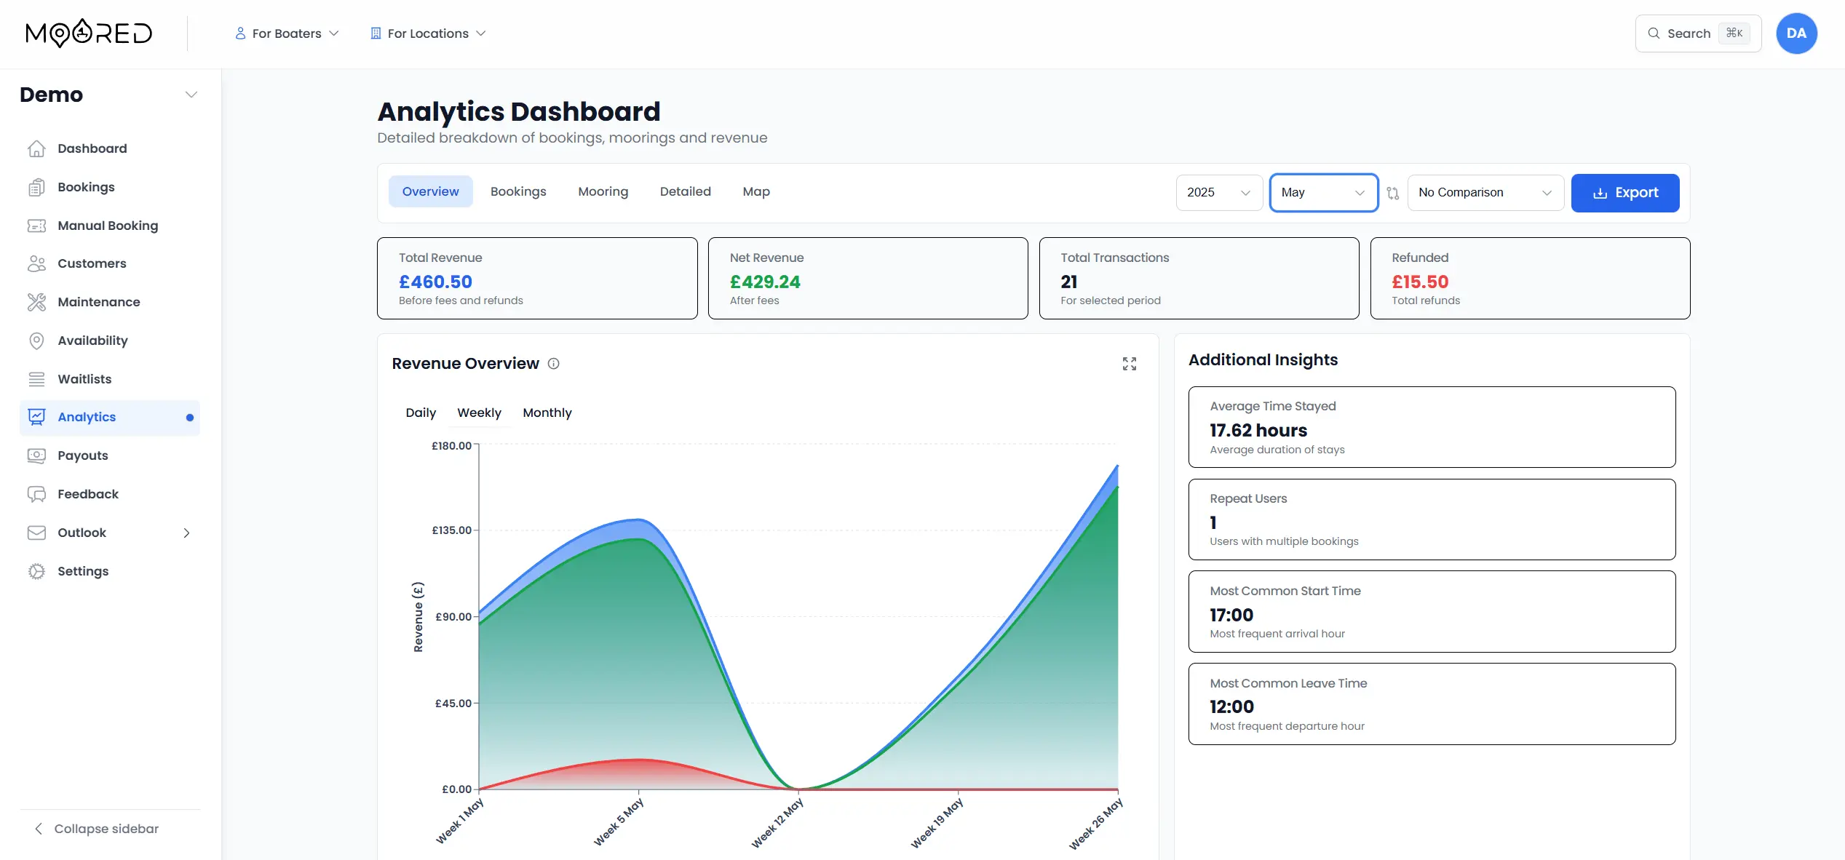The height and width of the screenshot is (860, 1845).
Task: Open the 2025 year dropdown
Action: tap(1218, 193)
